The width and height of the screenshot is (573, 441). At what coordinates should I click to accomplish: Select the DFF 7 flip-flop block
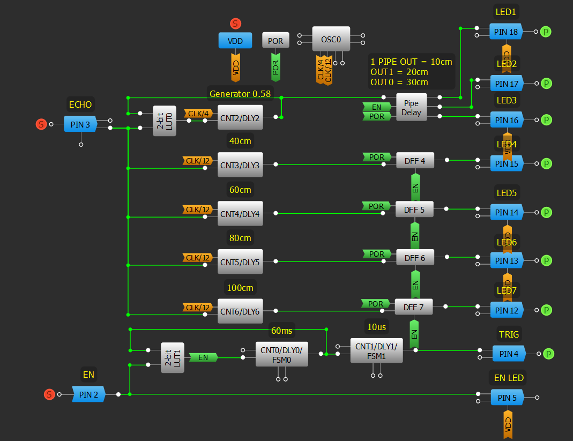click(413, 307)
